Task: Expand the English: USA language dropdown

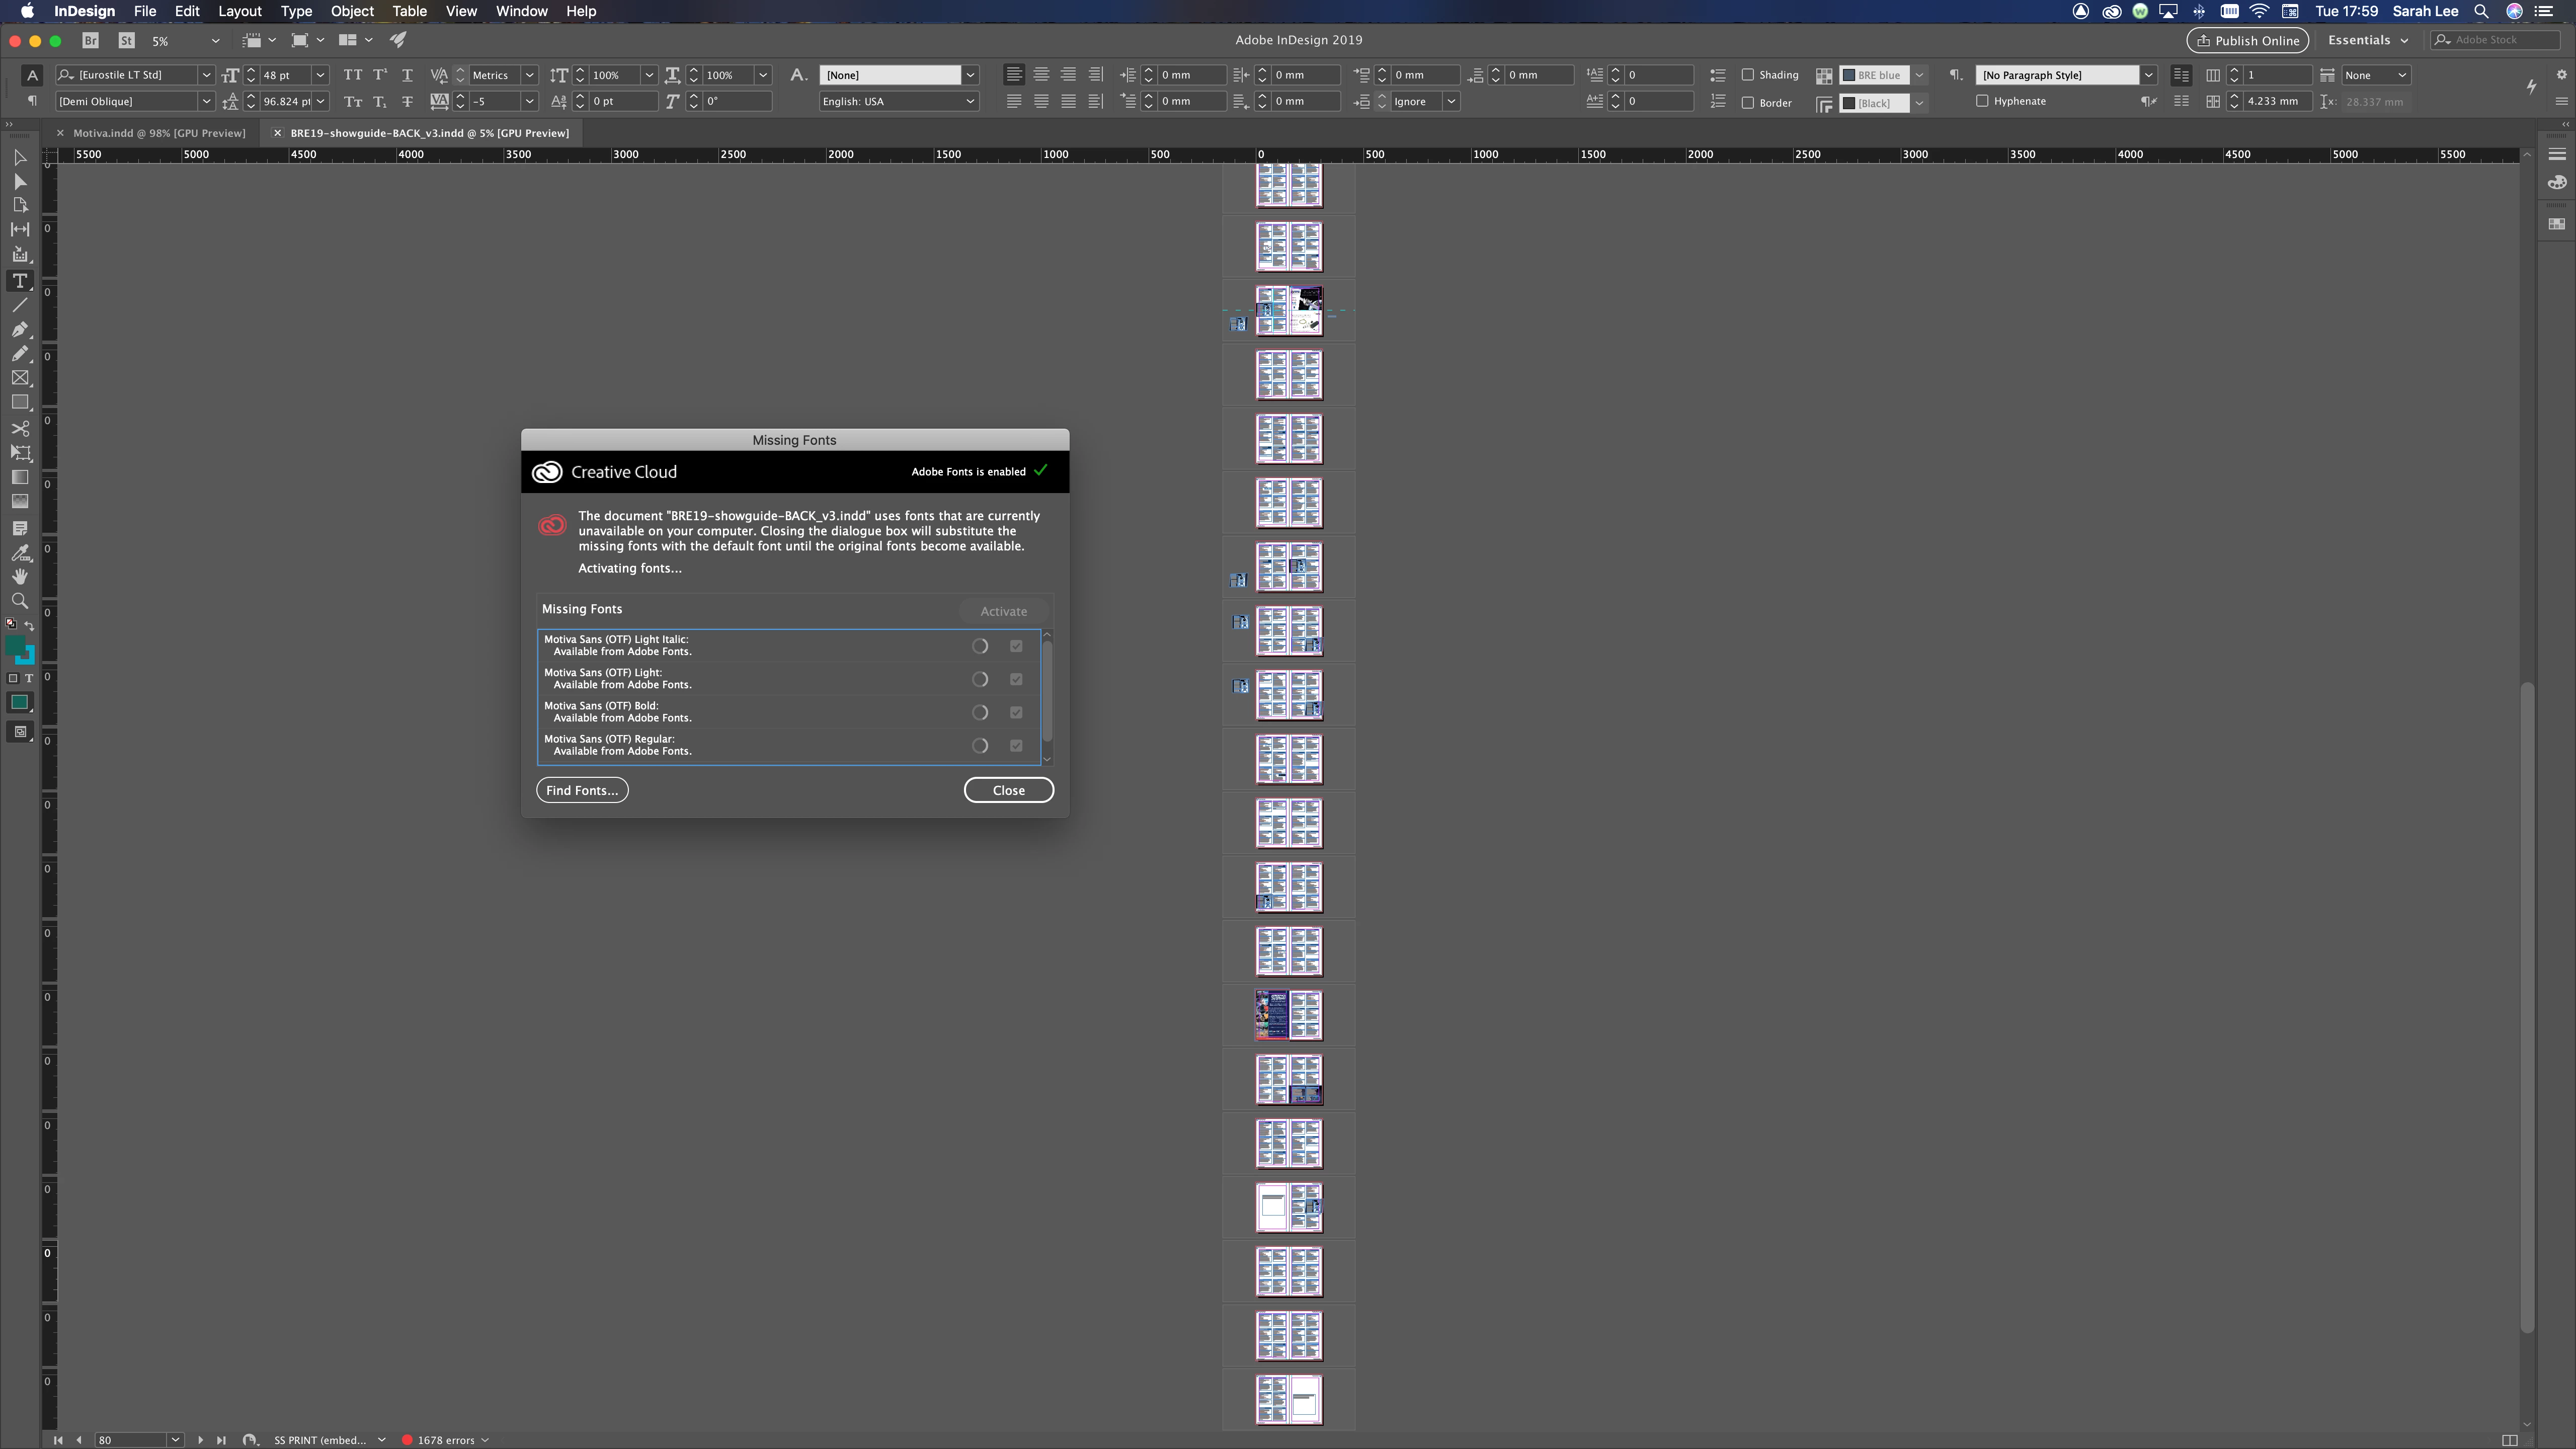Action: click(969, 101)
